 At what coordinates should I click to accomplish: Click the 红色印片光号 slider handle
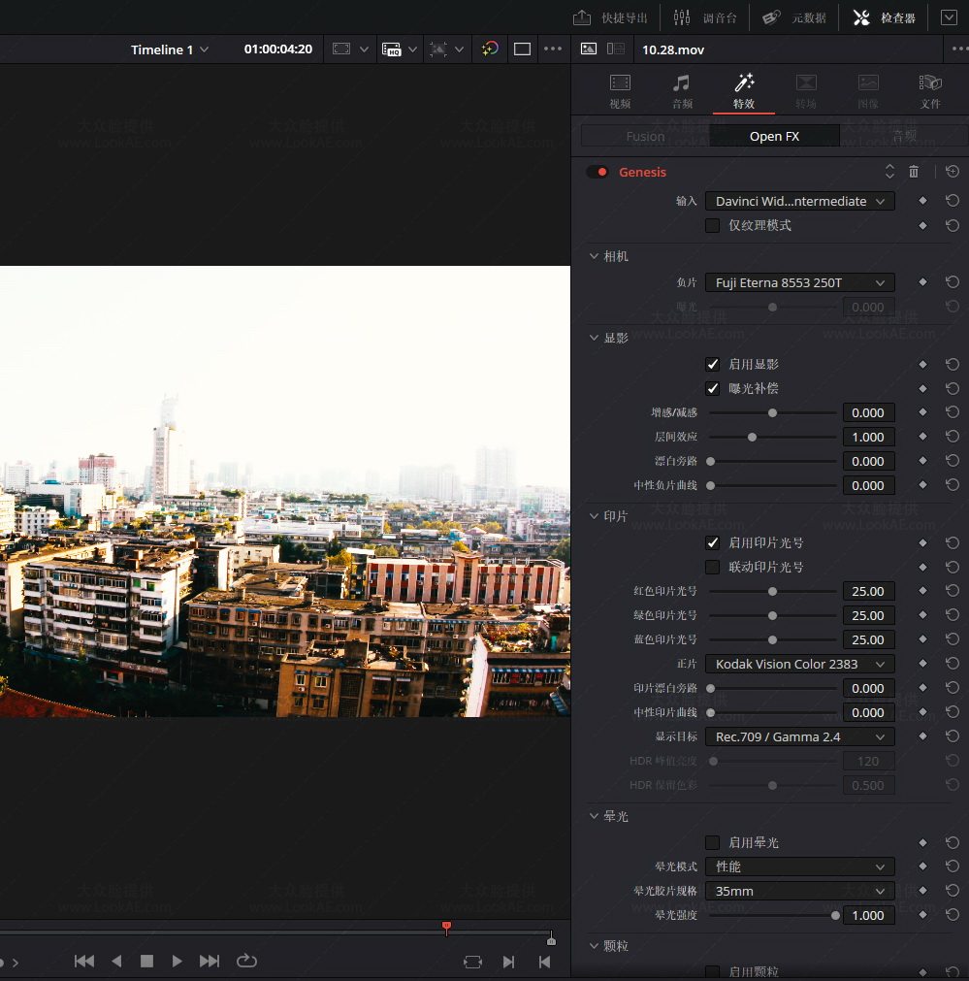click(772, 591)
